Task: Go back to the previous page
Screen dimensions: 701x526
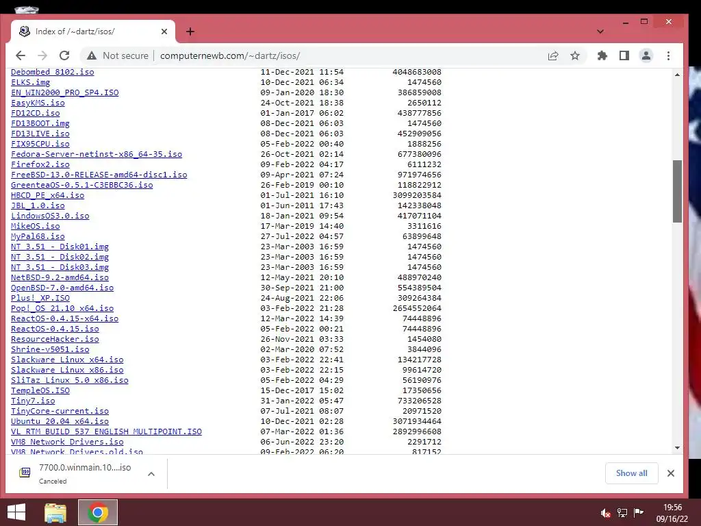Action: point(21,55)
